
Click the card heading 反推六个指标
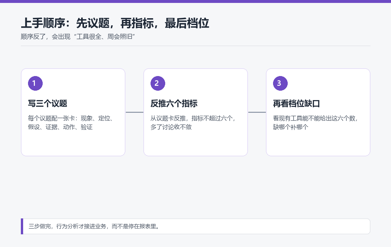pyautogui.click(x=174, y=104)
